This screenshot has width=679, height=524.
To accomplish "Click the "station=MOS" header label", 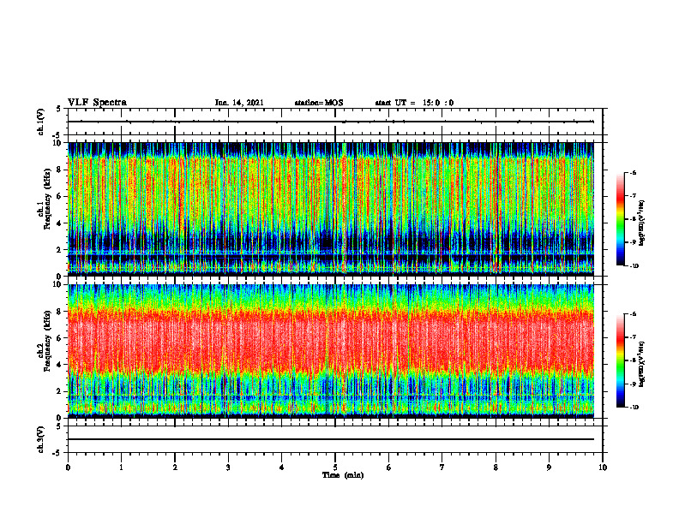I will 319,103.
